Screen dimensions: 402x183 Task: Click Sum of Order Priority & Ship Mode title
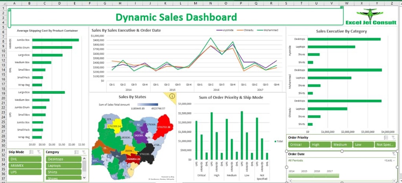[x=231, y=97]
